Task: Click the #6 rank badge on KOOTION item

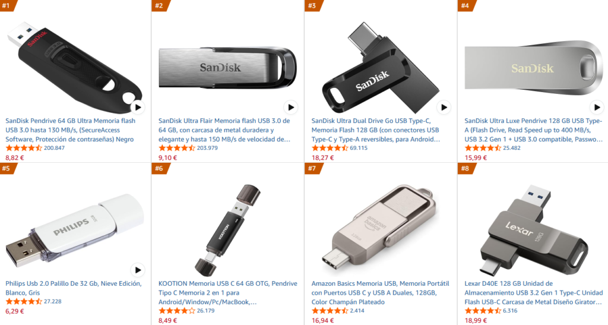Action: (x=160, y=168)
